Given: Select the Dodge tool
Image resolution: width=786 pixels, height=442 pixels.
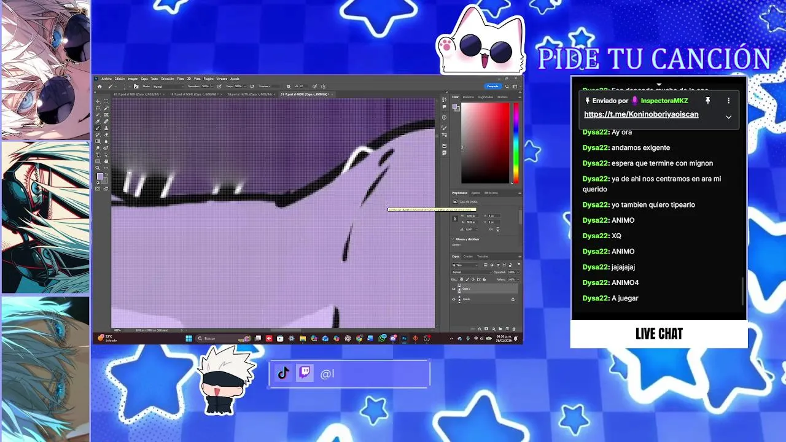Looking at the screenshot, I should pyautogui.click(x=98, y=148).
